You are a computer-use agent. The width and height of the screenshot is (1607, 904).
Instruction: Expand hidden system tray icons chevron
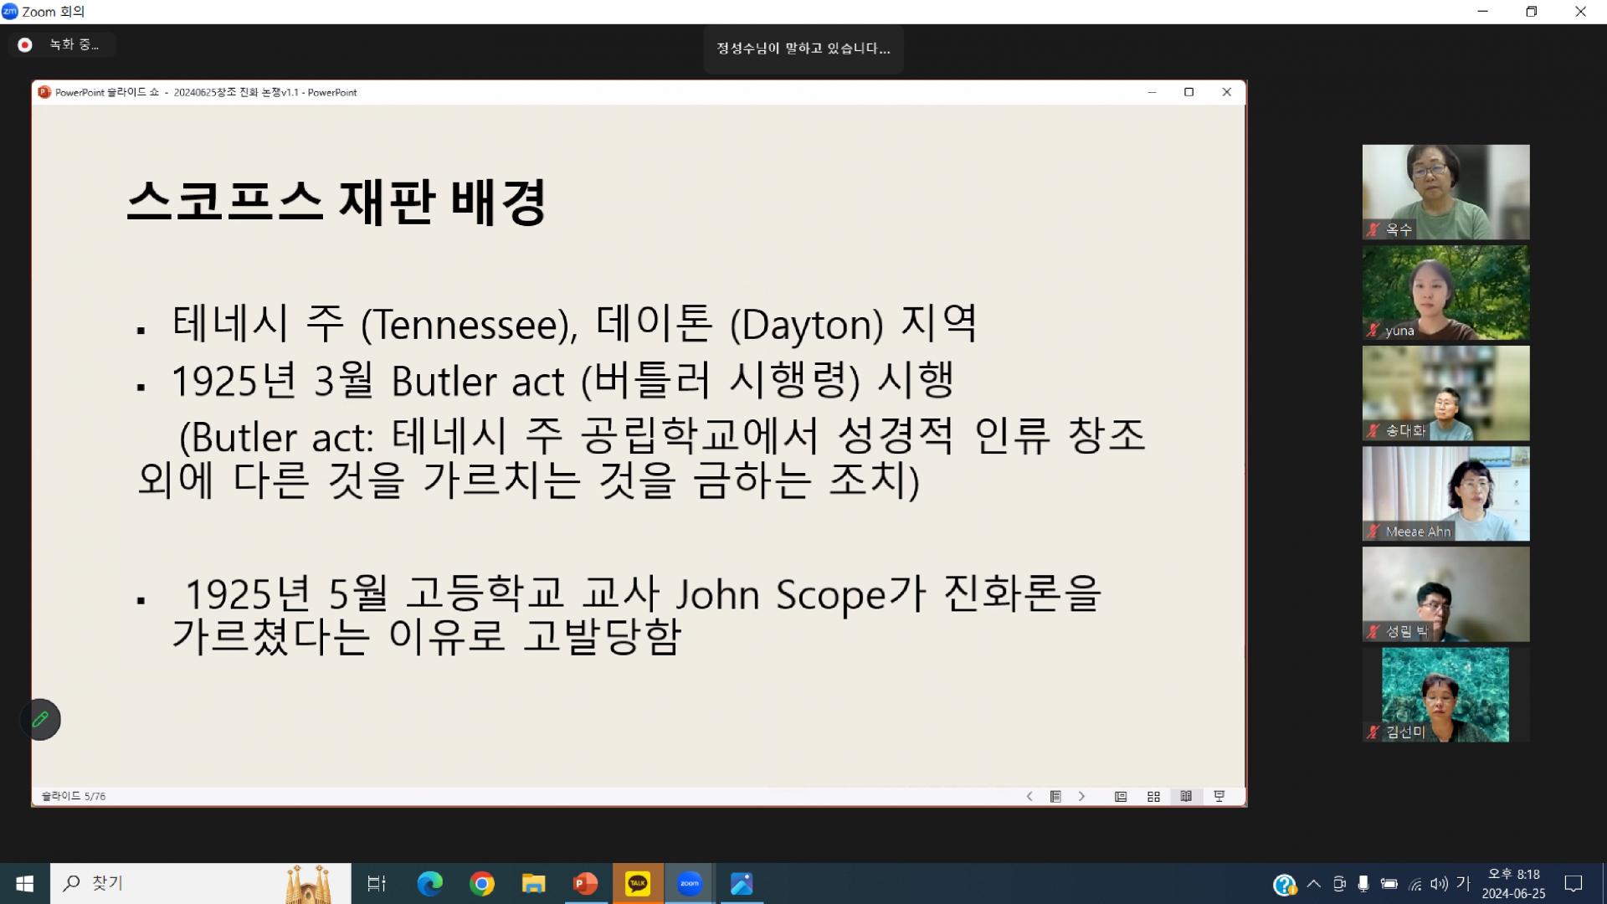tap(1313, 883)
